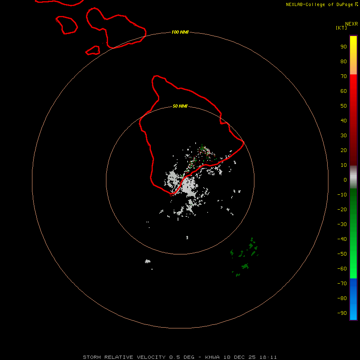
Task: Pick the gray zero-velocity segment of color bar
Action: (x=353, y=177)
